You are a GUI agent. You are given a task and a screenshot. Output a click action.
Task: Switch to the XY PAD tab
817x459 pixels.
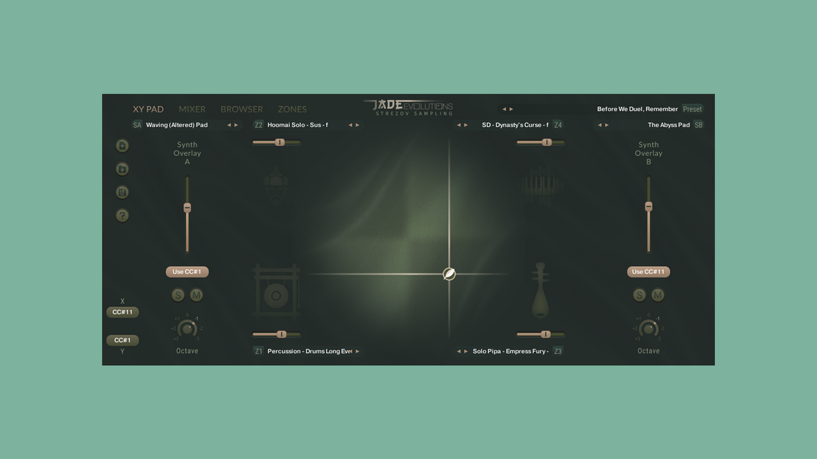coord(148,109)
